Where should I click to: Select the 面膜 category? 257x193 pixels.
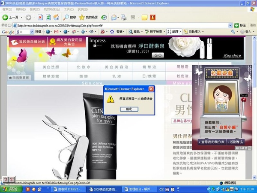[84, 76]
